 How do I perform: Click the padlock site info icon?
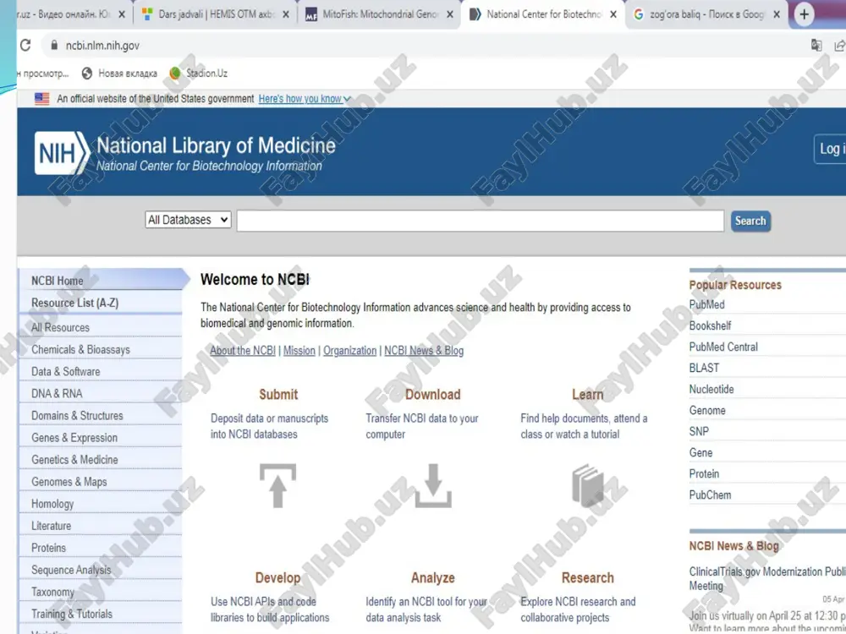coord(54,46)
